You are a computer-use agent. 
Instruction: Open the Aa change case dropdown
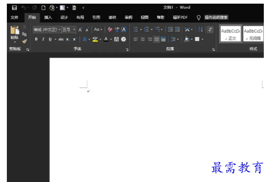98,30
